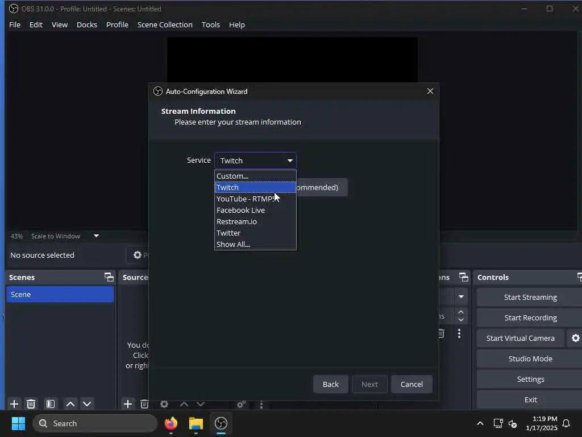Click the Windows taskbar Search box
Image resolution: width=582 pixels, height=437 pixels.
(x=95, y=423)
